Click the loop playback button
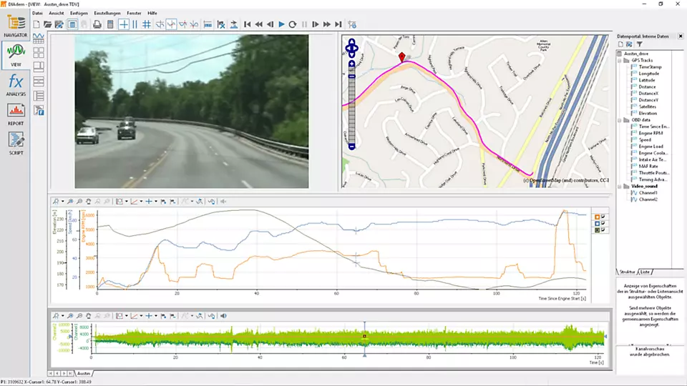The height and width of the screenshot is (386, 687). point(293,24)
